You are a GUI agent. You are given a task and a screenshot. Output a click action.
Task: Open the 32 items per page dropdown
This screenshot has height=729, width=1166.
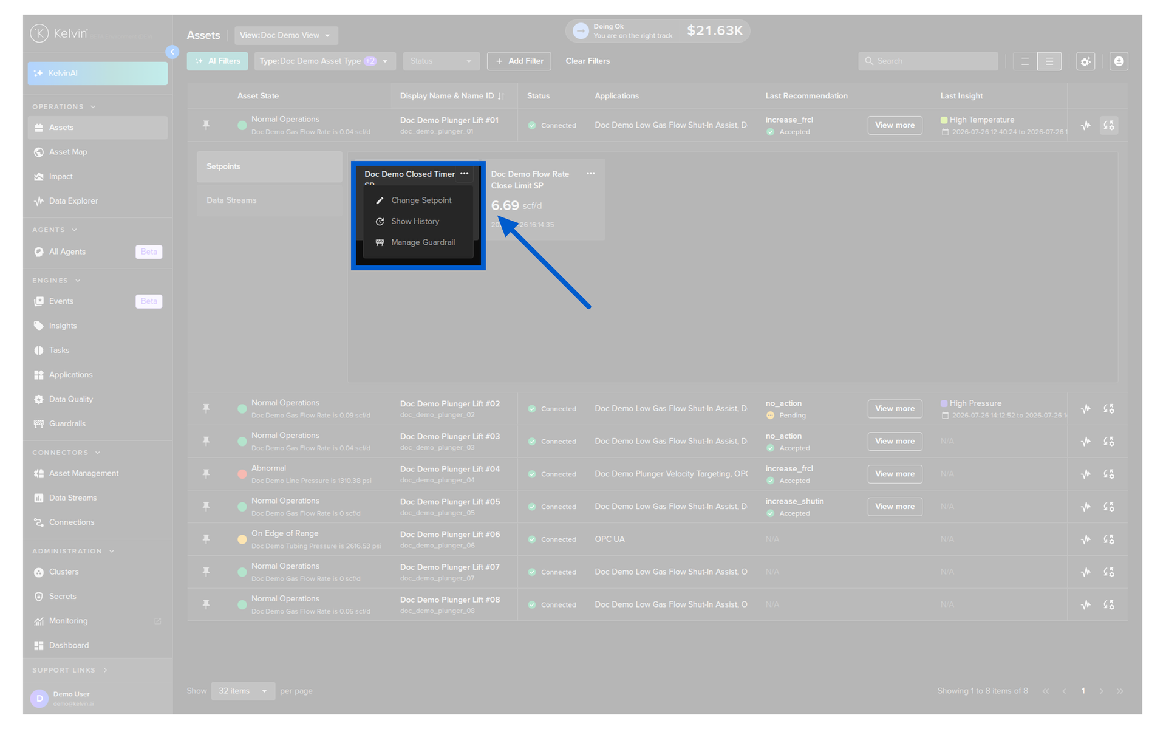pos(243,691)
